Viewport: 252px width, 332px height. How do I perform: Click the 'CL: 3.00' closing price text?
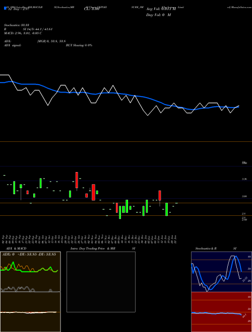[x=92, y=10]
